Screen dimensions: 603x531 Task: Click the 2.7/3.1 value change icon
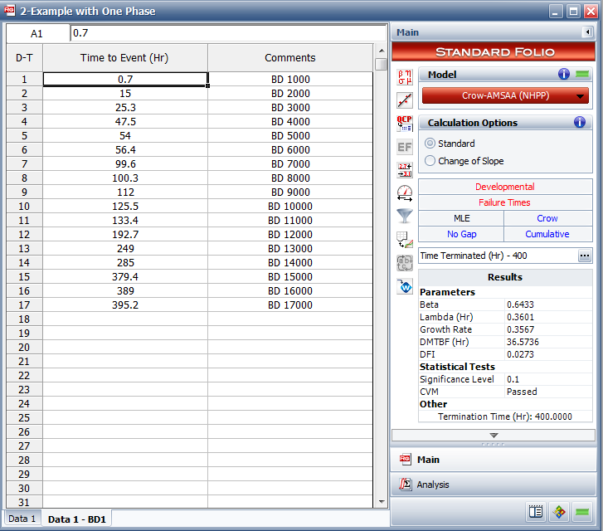point(405,170)
